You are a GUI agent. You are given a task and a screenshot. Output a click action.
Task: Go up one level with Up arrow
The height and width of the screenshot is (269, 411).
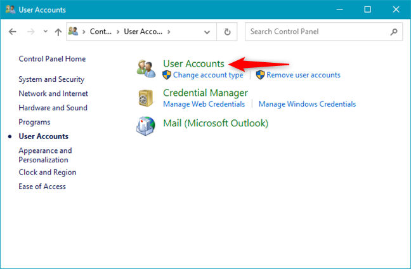[58, 32]
